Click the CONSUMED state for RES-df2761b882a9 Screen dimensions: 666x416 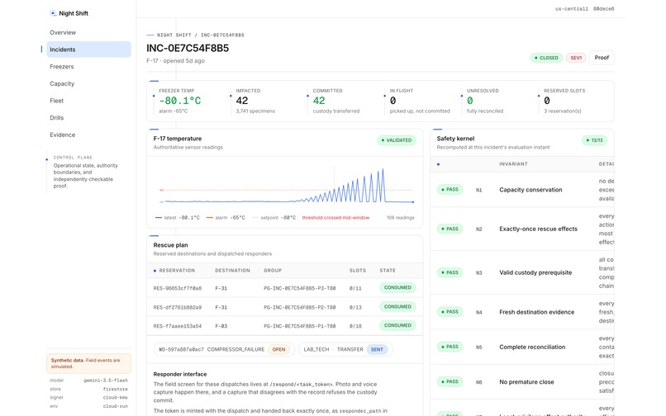pos(397,306)
